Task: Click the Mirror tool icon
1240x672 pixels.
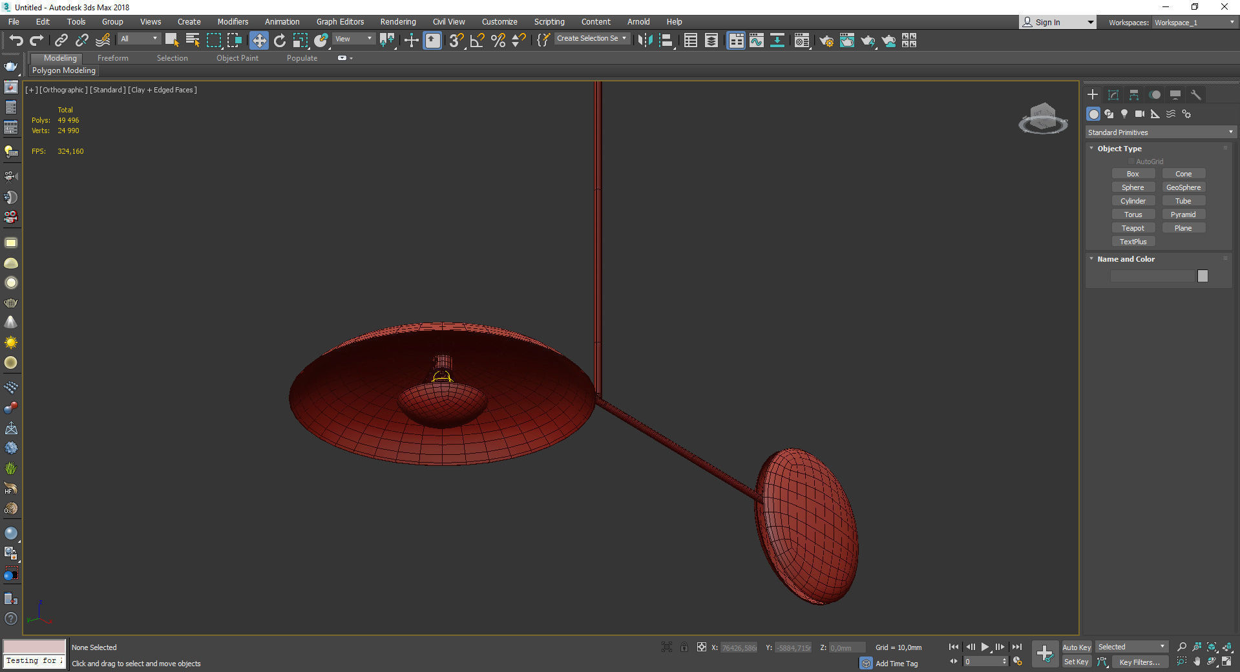Action: [x=644, y=41]
